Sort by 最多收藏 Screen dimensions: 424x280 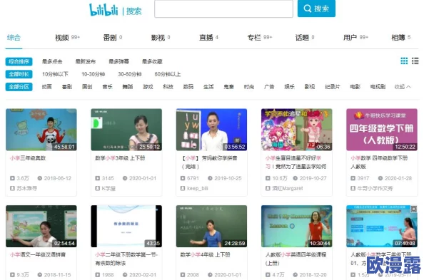tap(152, 61)
